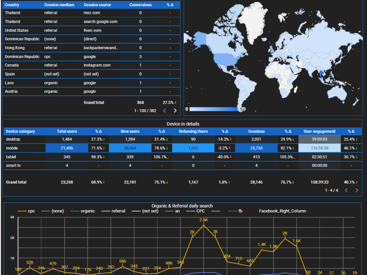Sort by User engagement column header
Viewport: 367px width, 275px height.
(x=320, y=131)
